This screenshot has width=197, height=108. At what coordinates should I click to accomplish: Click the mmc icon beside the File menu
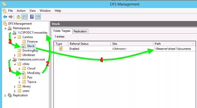pyautogui.click(x=4, y=11)
